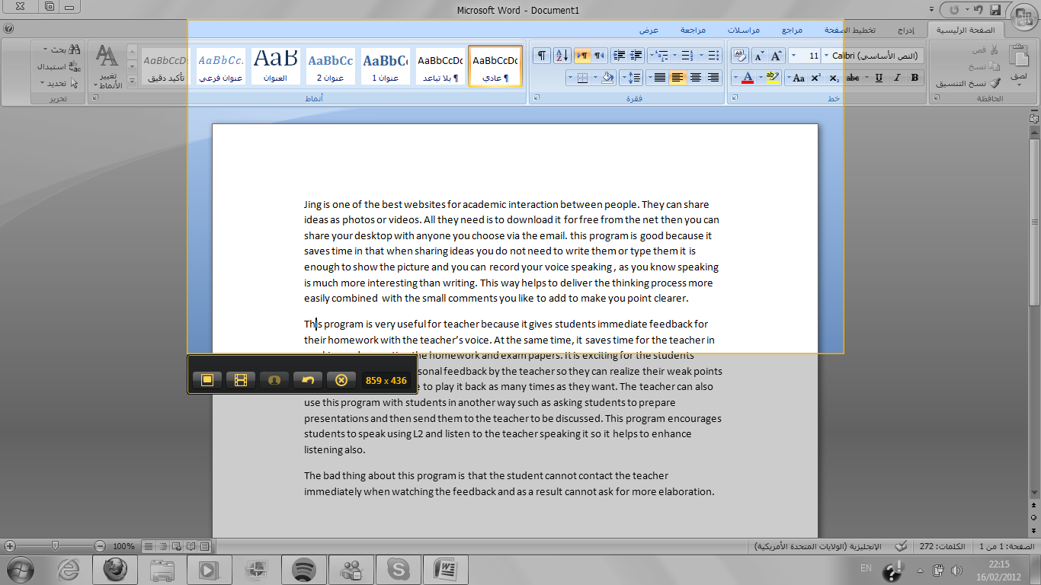Screen dimensions: 1041x585
Task: Center the paragraph text
Action: [696, 78]
